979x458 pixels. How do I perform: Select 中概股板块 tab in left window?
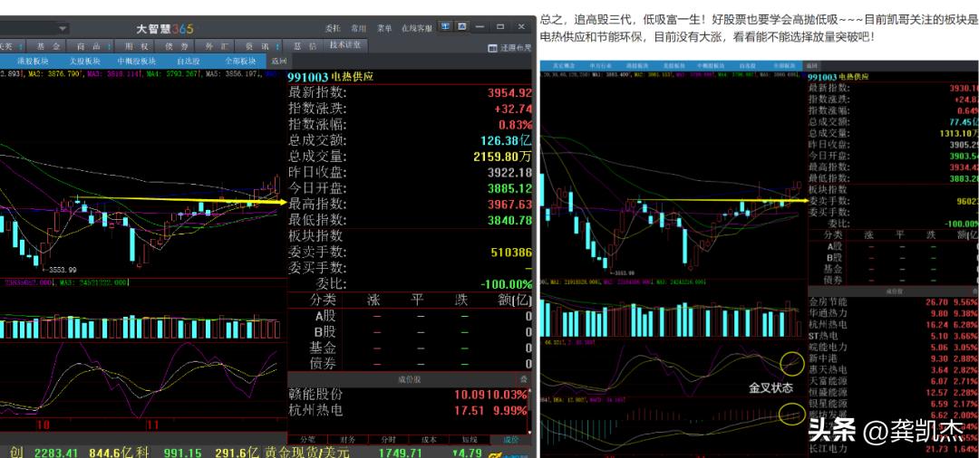coord(137,61)
